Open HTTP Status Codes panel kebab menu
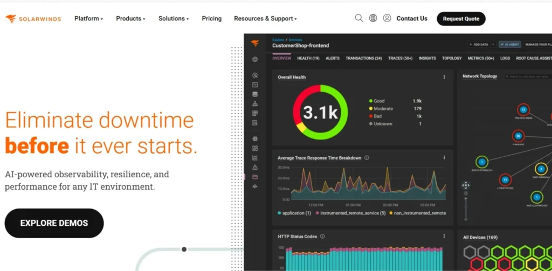The image size is (552, 271). [x=444, y=237]
